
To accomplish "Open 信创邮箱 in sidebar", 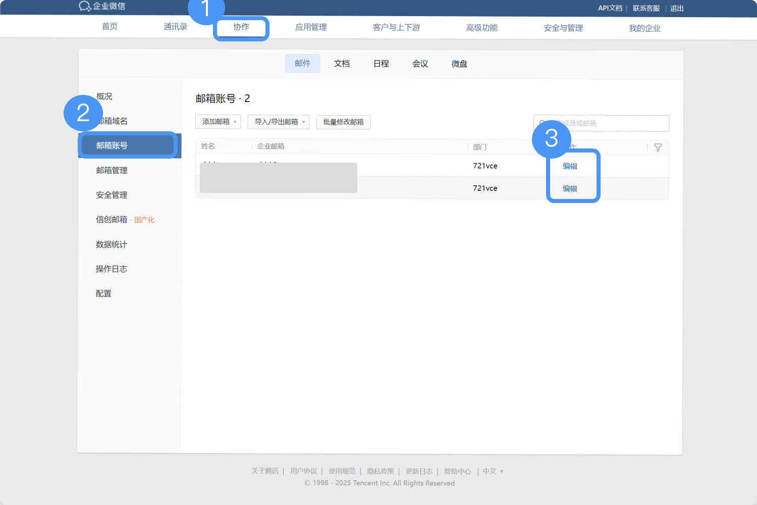I will 125,219.
